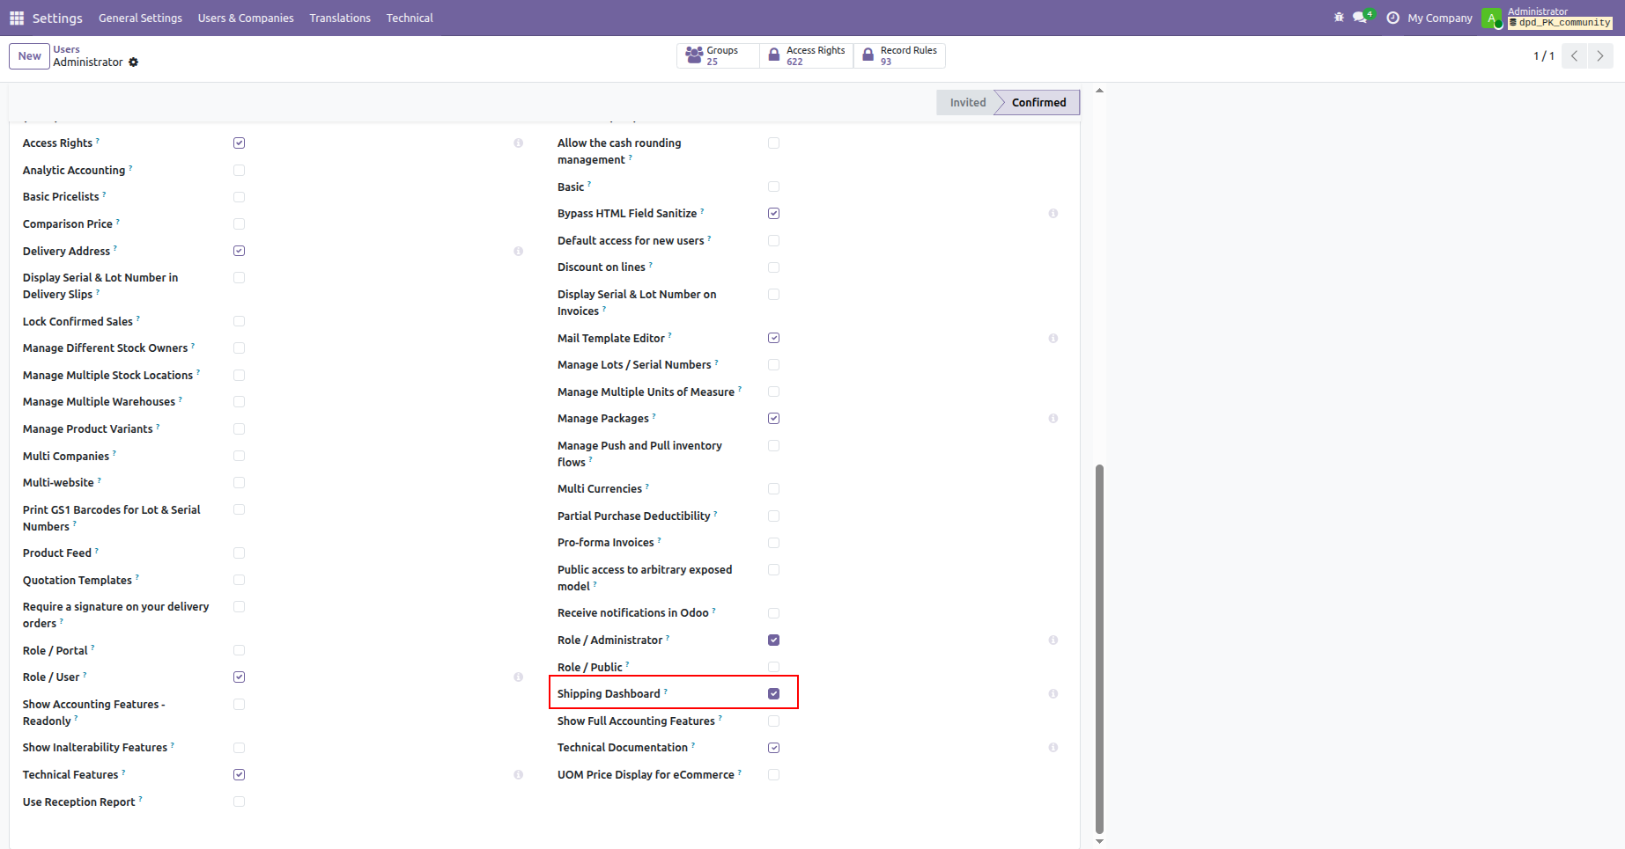This screenshot has width=1625, height=849.
Task: Click the New button
Action: [x=29, y=56]
